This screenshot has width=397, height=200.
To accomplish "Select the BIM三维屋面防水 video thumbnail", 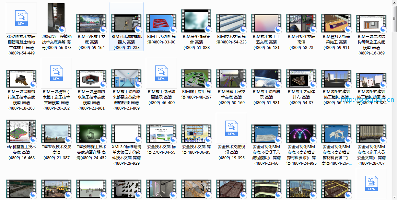I will [91, 78].
